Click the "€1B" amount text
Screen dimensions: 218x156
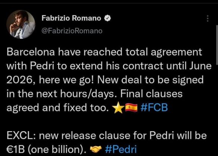16,149
